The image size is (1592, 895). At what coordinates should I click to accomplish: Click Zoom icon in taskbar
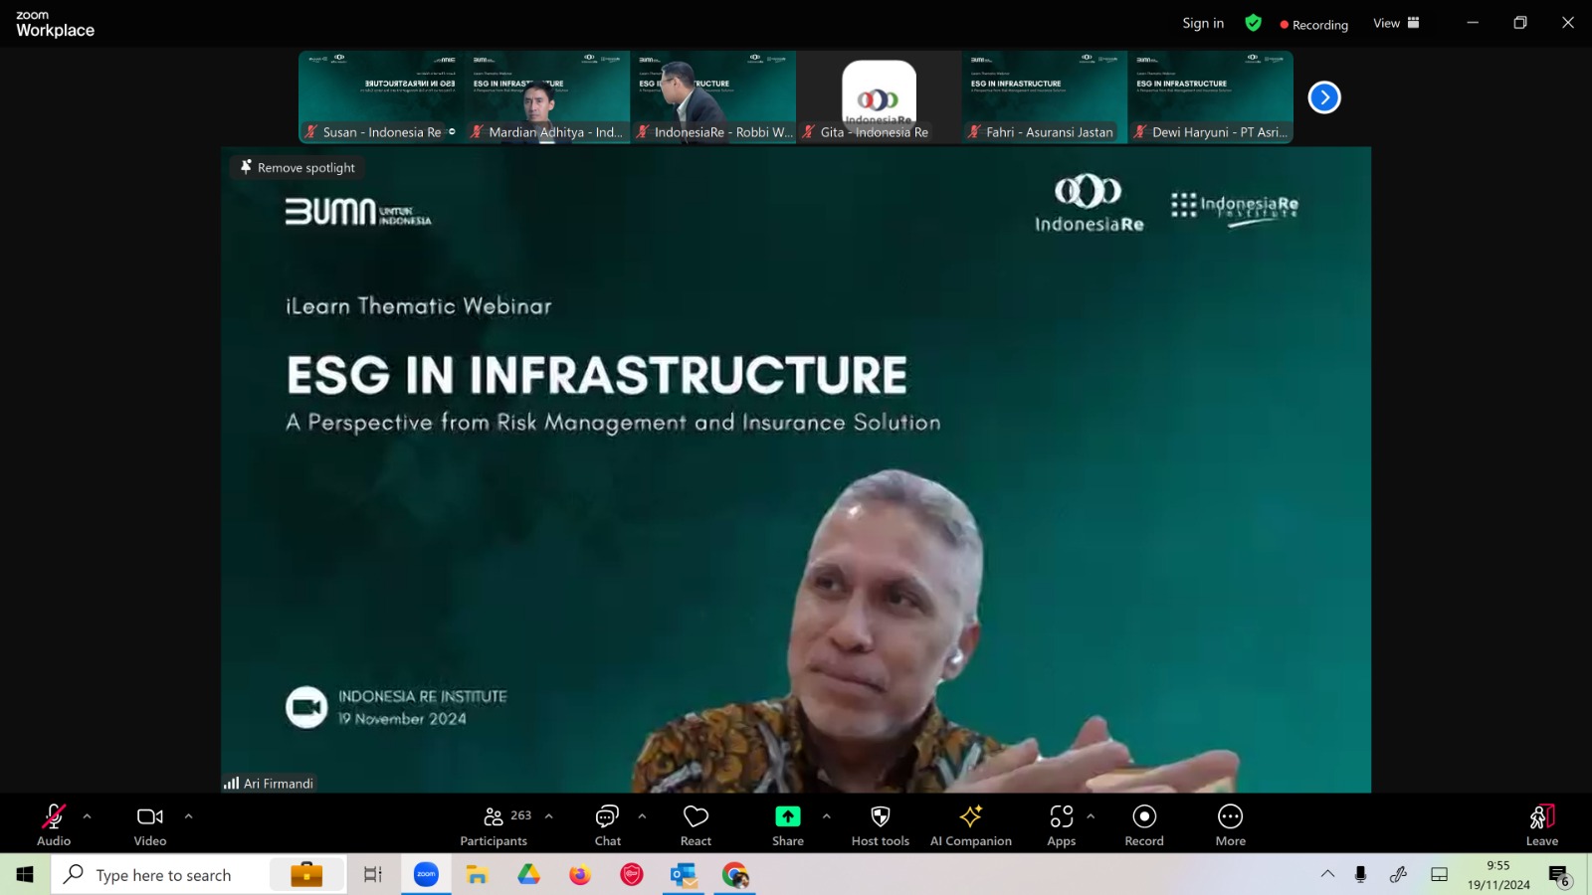(x=426, y=874)
